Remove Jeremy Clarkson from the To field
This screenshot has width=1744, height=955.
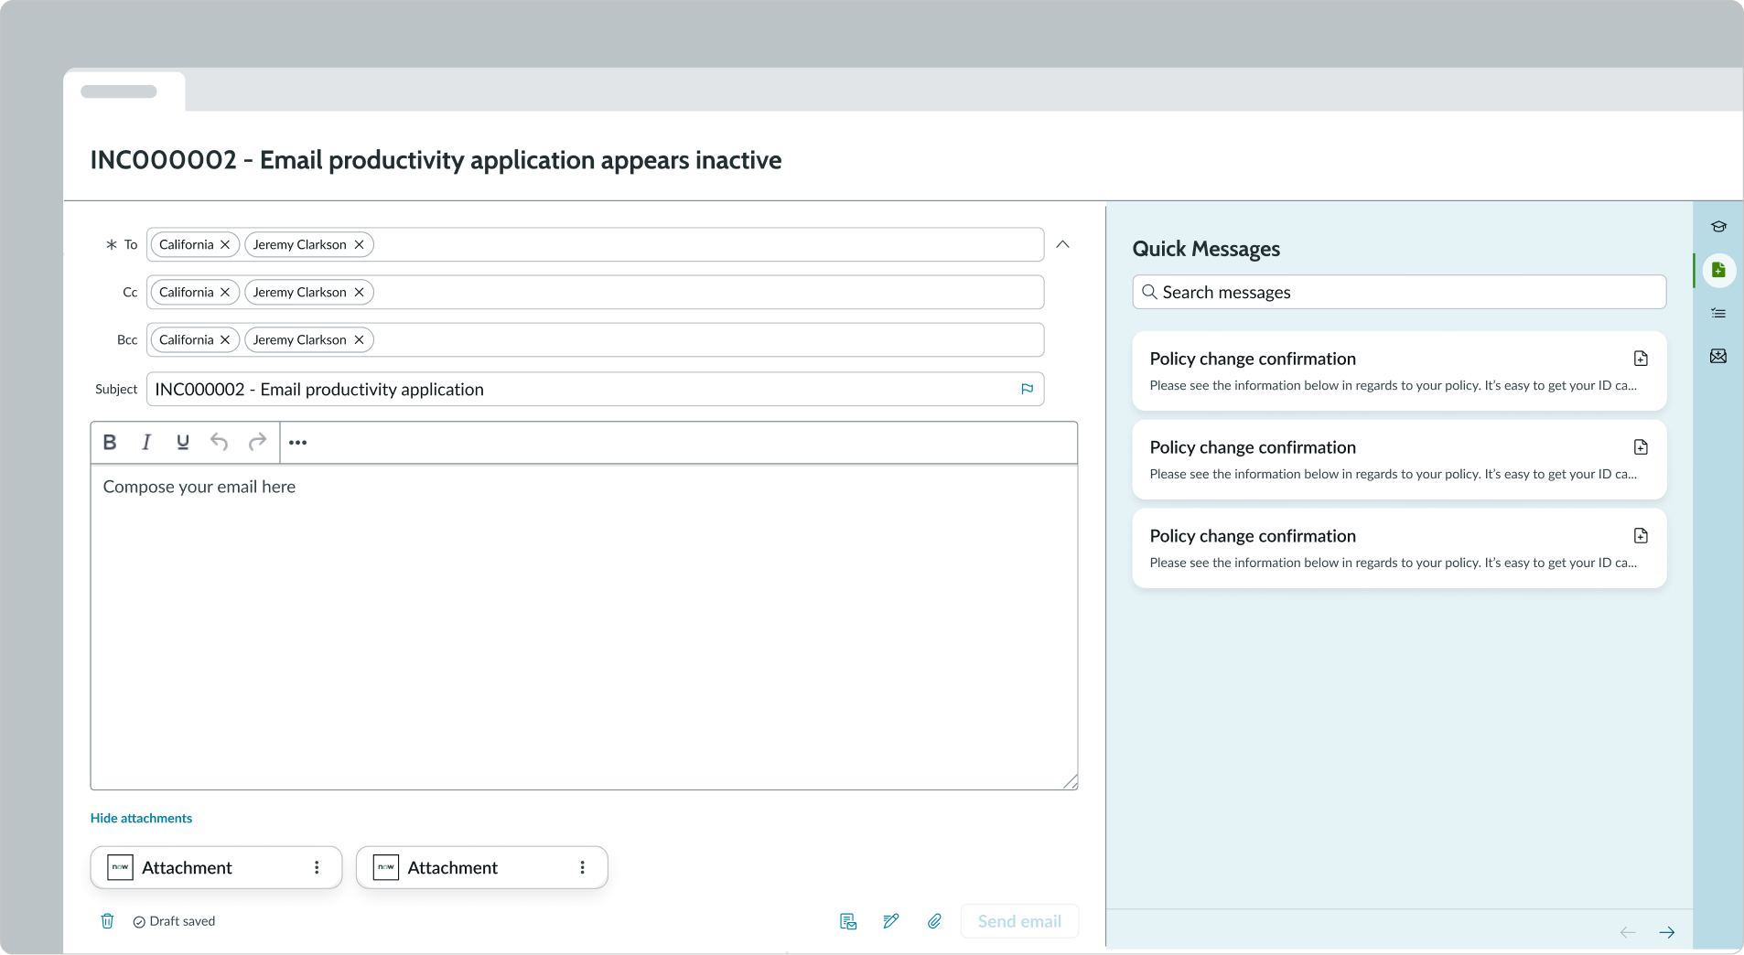(360, 245)
